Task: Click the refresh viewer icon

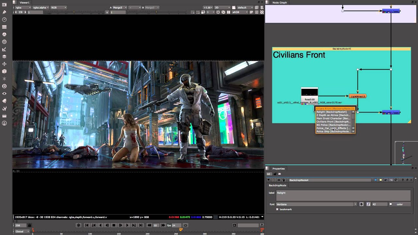Action: click(x=223, y=12)
